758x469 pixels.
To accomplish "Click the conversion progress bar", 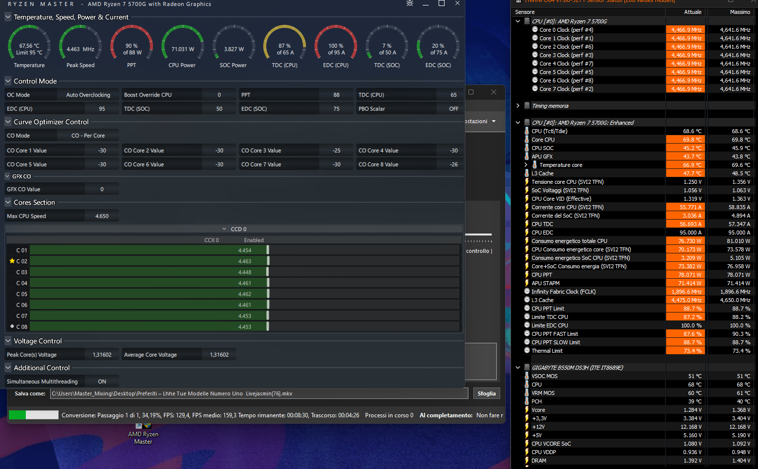I will (x=34, y=415).
